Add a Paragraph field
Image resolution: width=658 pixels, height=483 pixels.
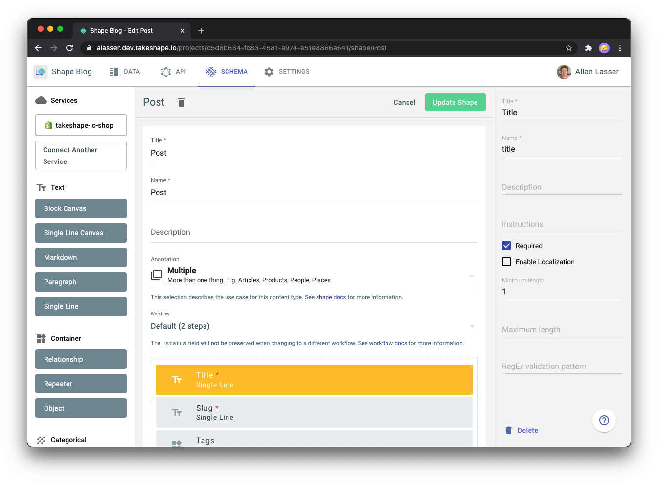tap(81, 282)
